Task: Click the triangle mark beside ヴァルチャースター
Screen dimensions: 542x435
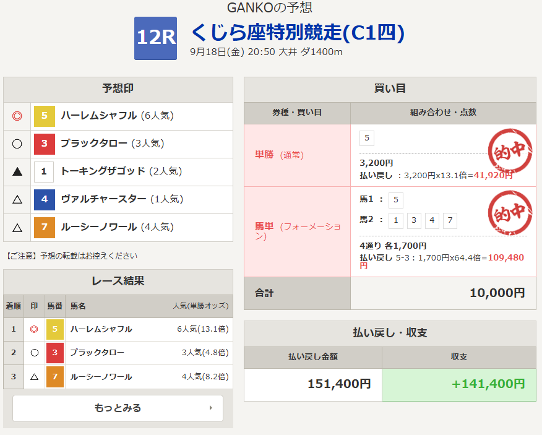Action: (x=17, y=199)
